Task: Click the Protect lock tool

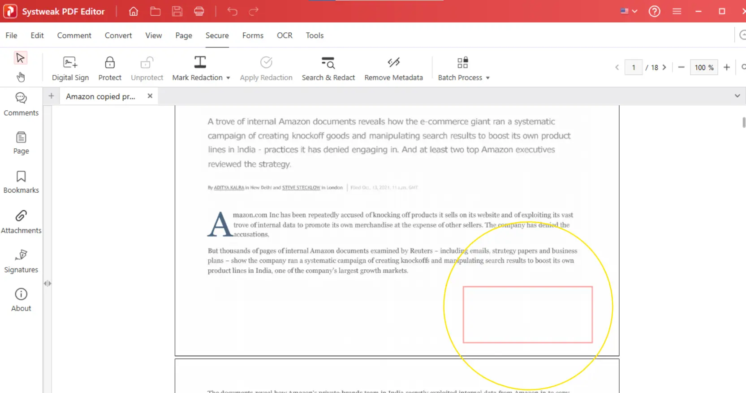Action: (x=110, y=69)
